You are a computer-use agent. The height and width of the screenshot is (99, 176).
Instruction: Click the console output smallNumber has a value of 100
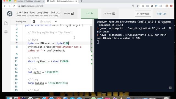[x=119, y=38]
